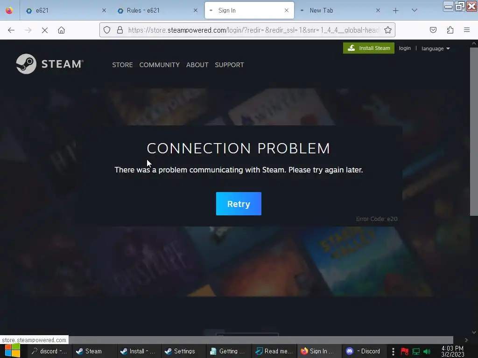The width and height of the screenshot is (478, 358).
Task: Switch to Getting taskbar window
Action: coord(229,351)
